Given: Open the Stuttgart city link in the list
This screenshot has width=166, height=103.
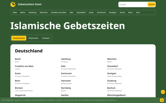Looking at the screenshot, I should pyautogui.click(x=111, y=73).
